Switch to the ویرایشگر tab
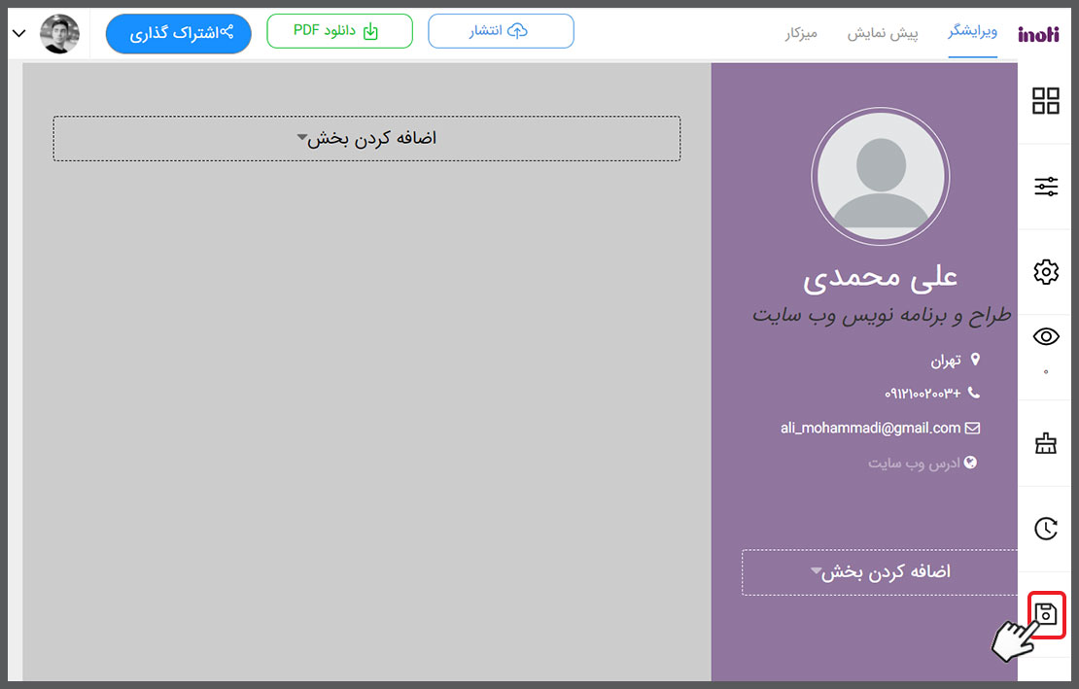1079x689 pixels. pyautogui.click(x=972, y=33)
